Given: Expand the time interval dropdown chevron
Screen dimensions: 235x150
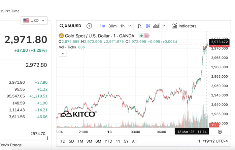Looking at the screenshot, I should point(130,26).
